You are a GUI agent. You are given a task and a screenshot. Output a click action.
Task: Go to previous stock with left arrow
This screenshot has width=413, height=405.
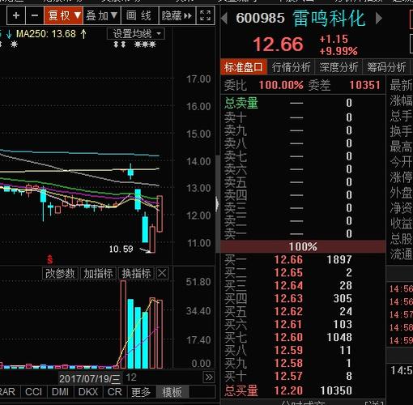(x=224, y=19)
